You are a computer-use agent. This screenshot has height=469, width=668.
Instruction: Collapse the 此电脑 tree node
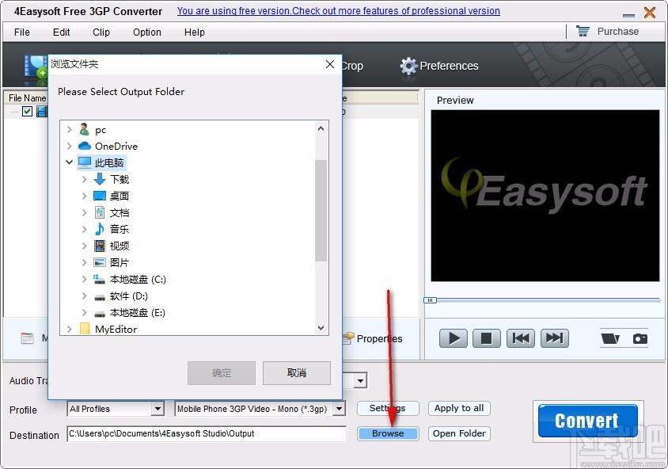[x=69, y=162]
